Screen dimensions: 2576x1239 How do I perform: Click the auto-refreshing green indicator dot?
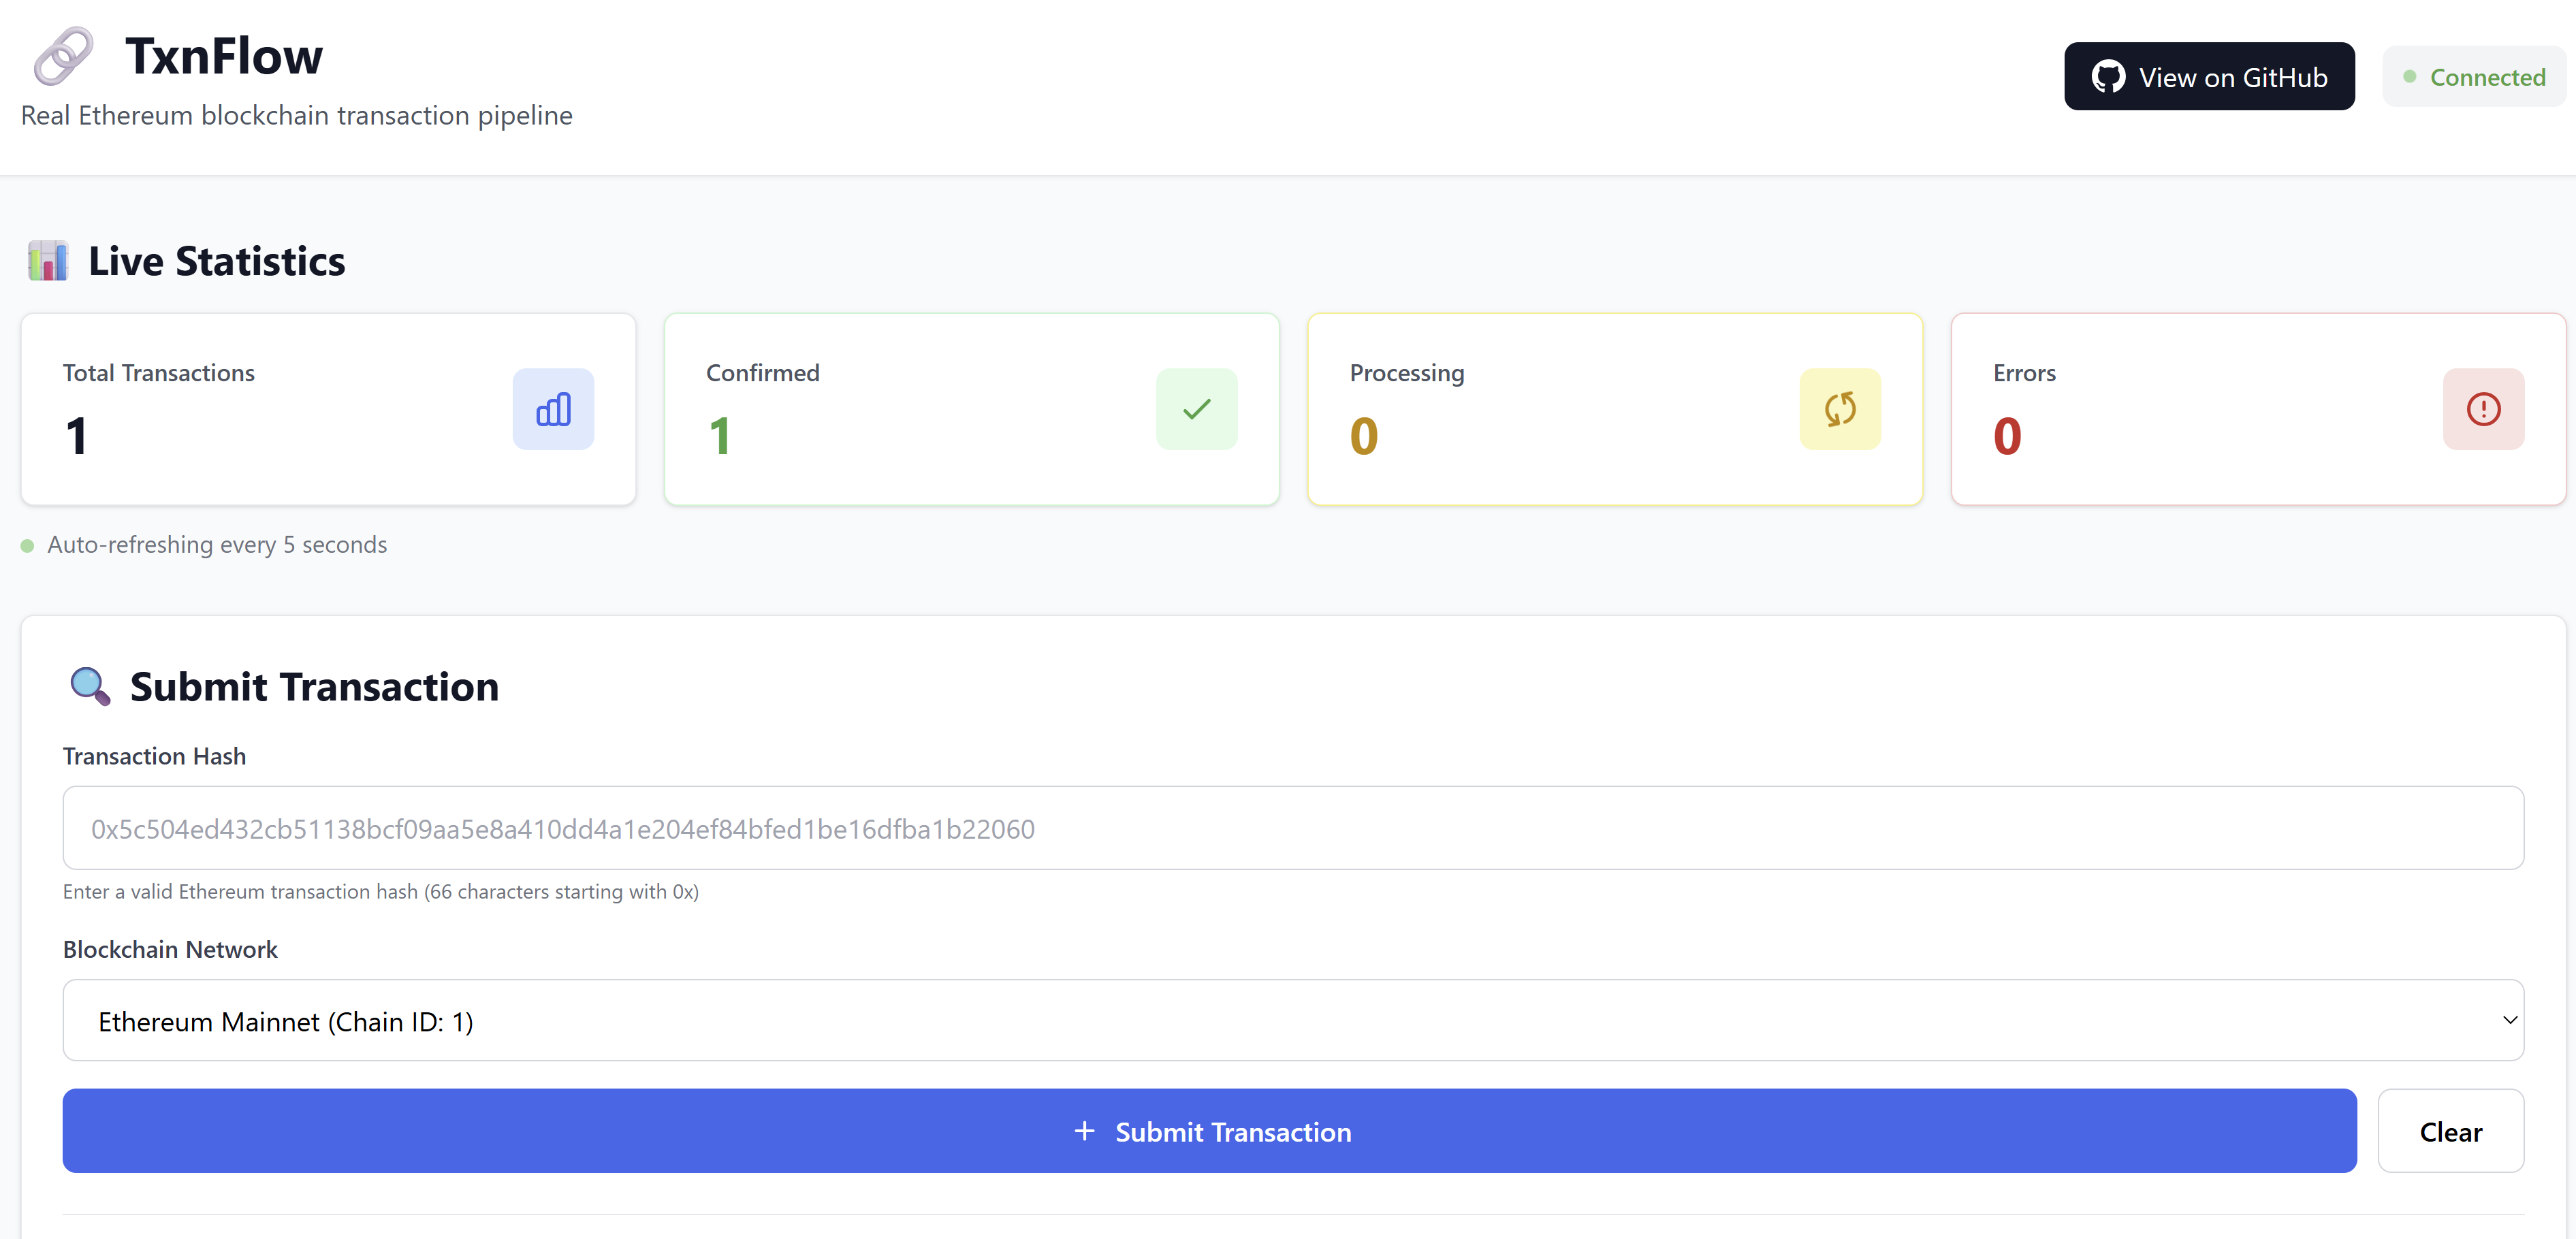28,546
